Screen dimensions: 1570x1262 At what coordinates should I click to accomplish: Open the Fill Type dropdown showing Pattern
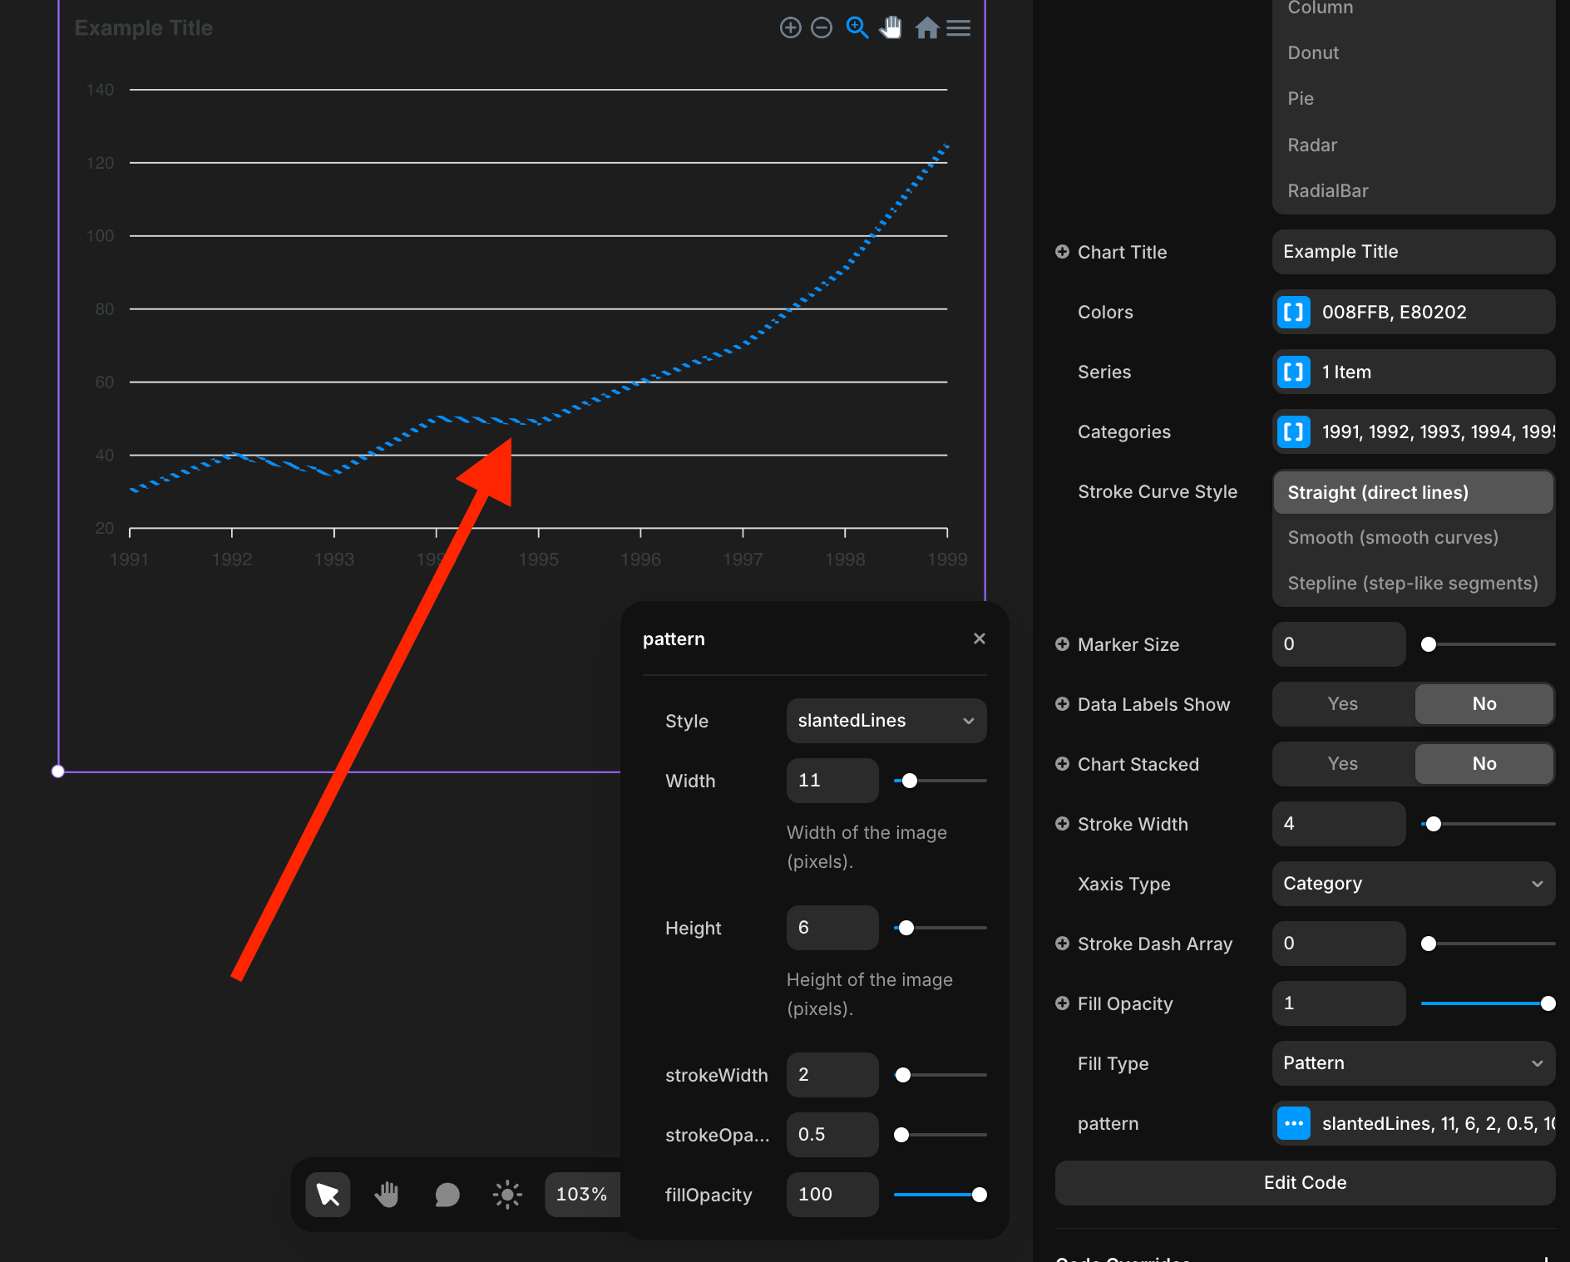pos(1412,1063)
